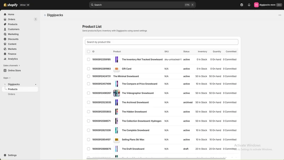Click the sku-untracked-1 SKU cell

coord(173,59)
